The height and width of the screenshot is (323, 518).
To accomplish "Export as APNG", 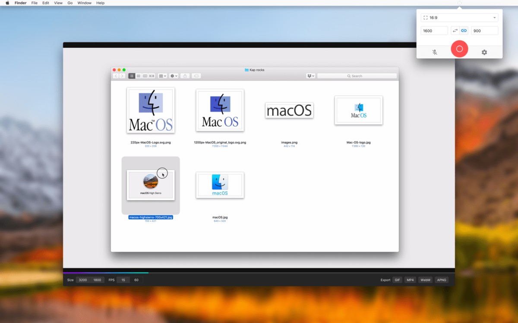I will tap(442, 280).
